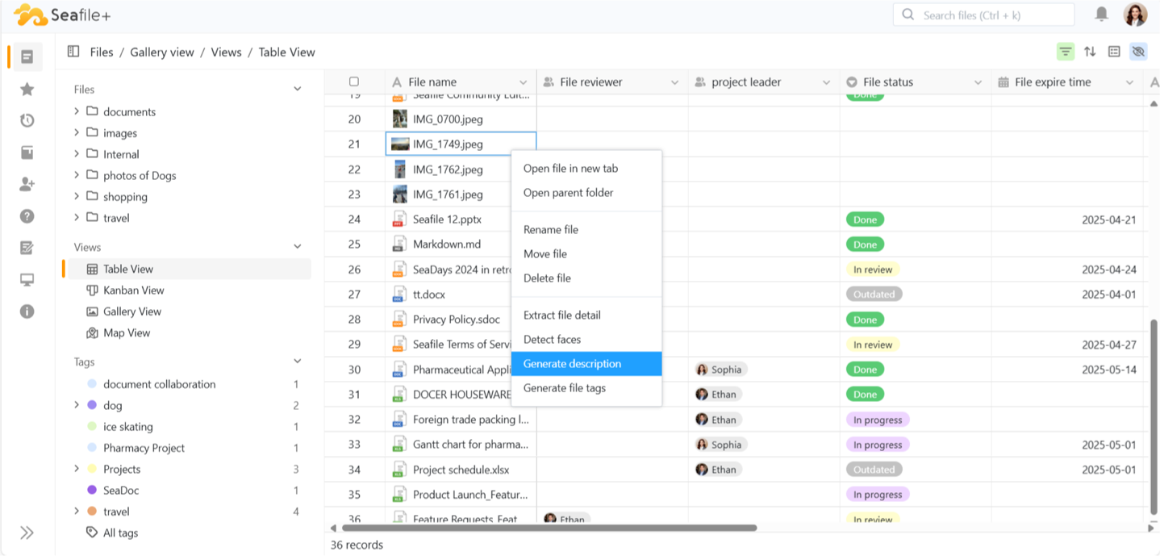Open the recent activity clock icon
The width and height of the screenshot is (1160, 556).
coord(27,120)
